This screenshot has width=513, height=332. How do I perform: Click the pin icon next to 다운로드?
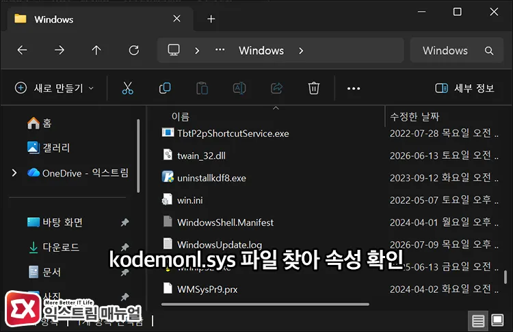[x=124, y=247]
